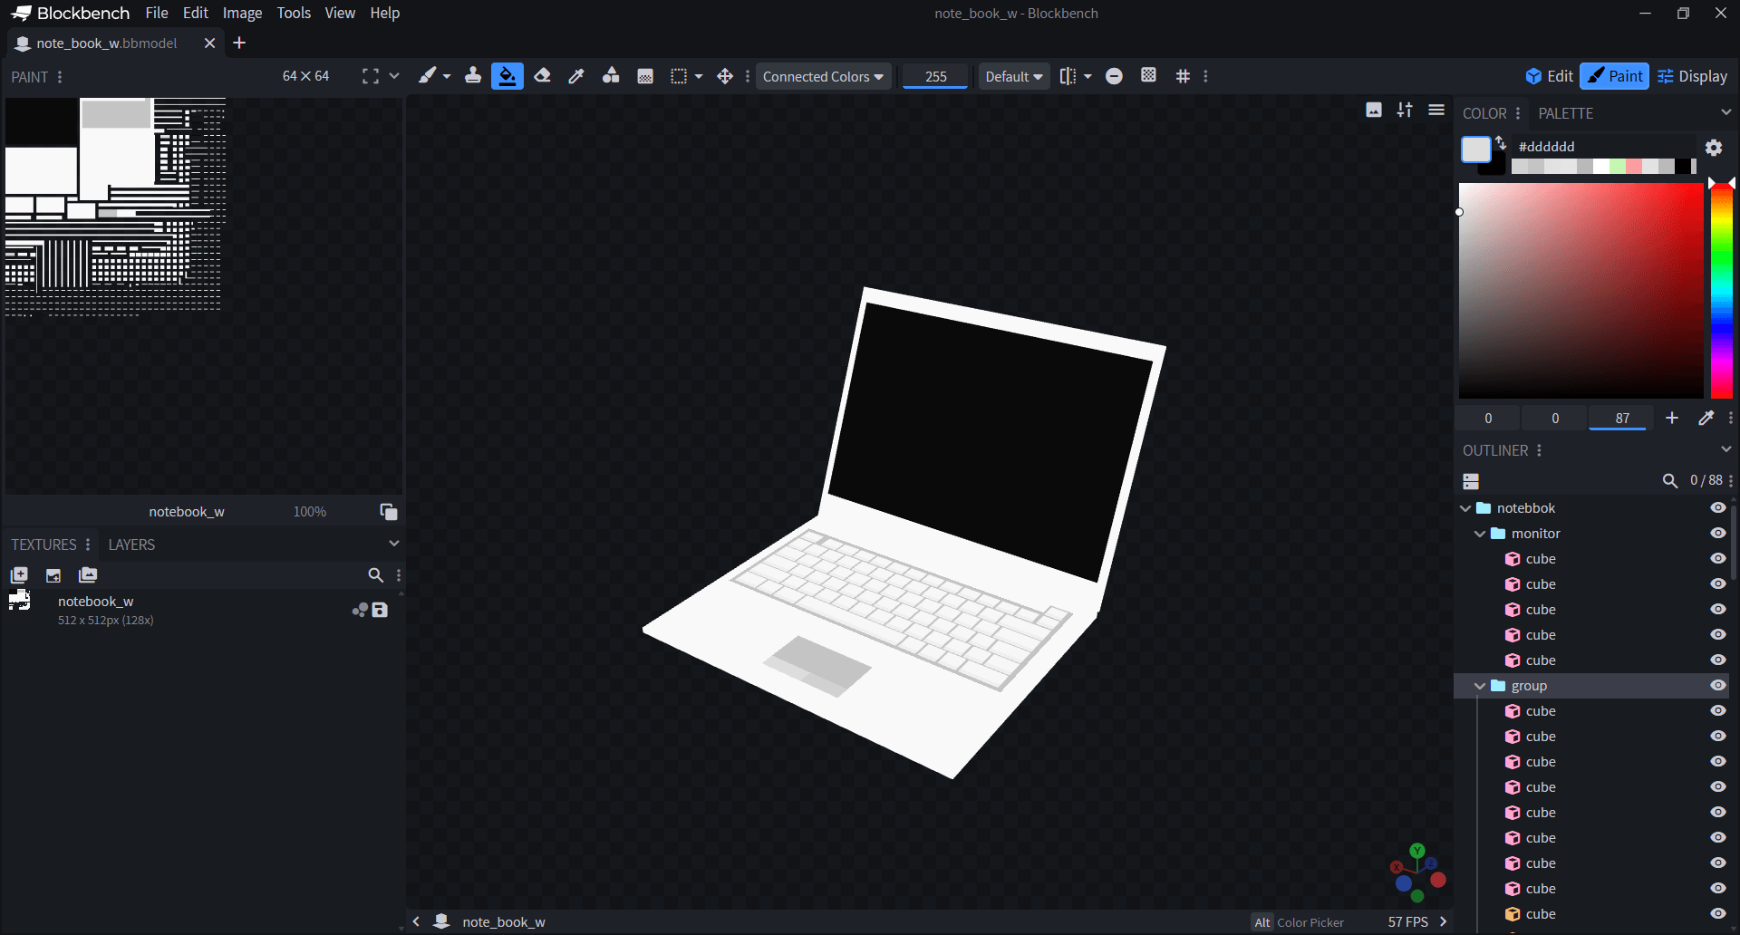Collapse the Textures panel chevron
Image resolution: width=1740 pixels, height=935 pixels.
tap(394, 544)
